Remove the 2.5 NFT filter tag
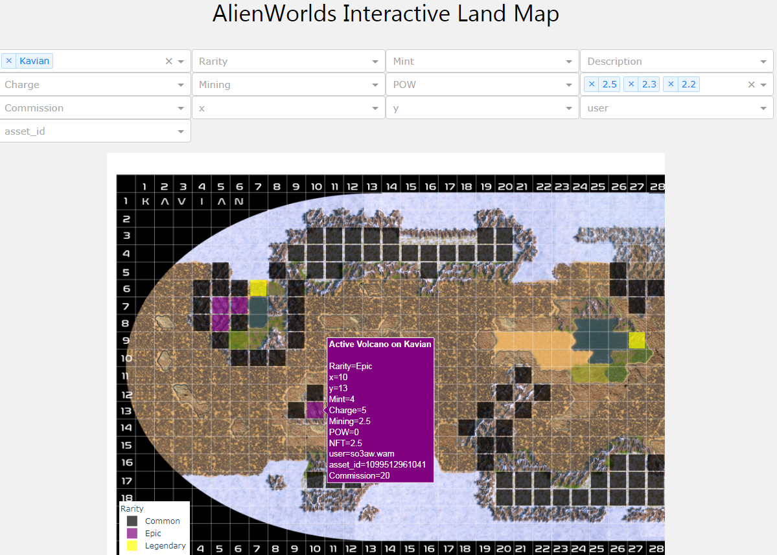777x555 pixels. coord(592,84)
